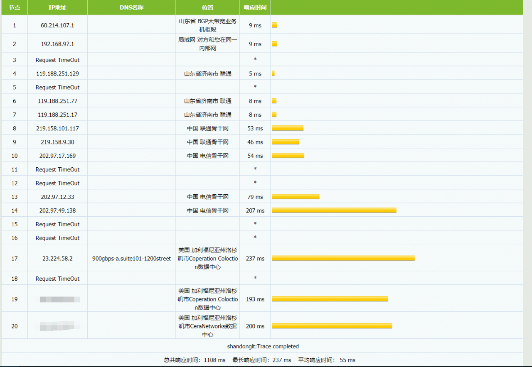Click the DNS名称 column header
532x367 pixels.
[131, 7]
